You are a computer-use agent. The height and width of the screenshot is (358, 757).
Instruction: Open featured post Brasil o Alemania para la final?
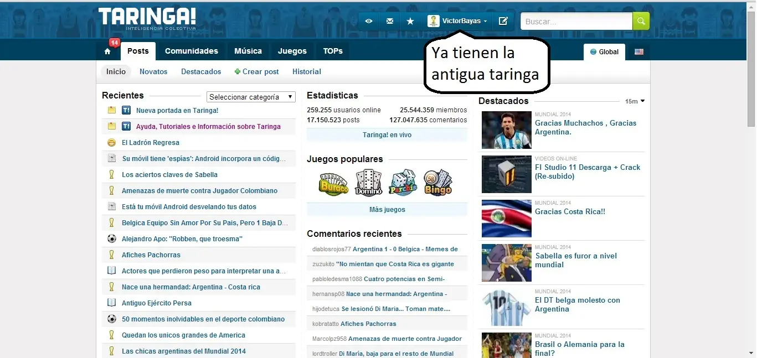(580, 349)
